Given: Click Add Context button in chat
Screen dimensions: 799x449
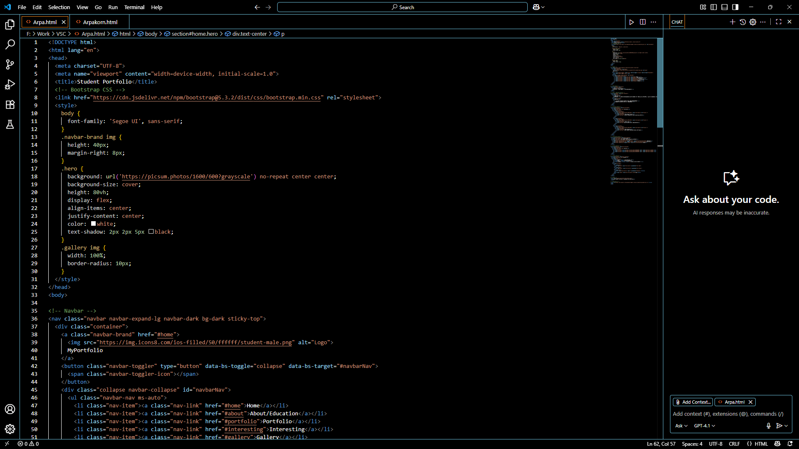Looking at the screenshot, I should click(693, 402).
